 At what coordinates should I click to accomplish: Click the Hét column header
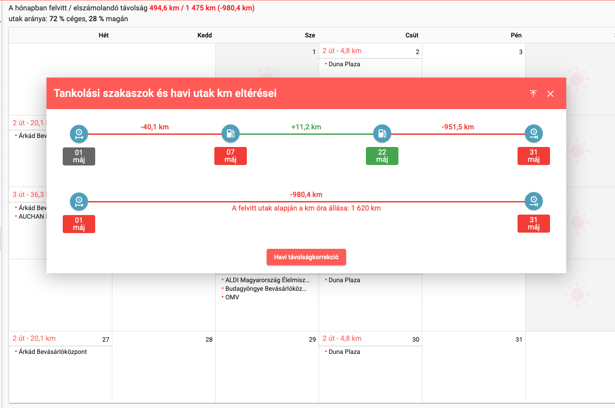[x=104, y=35]
